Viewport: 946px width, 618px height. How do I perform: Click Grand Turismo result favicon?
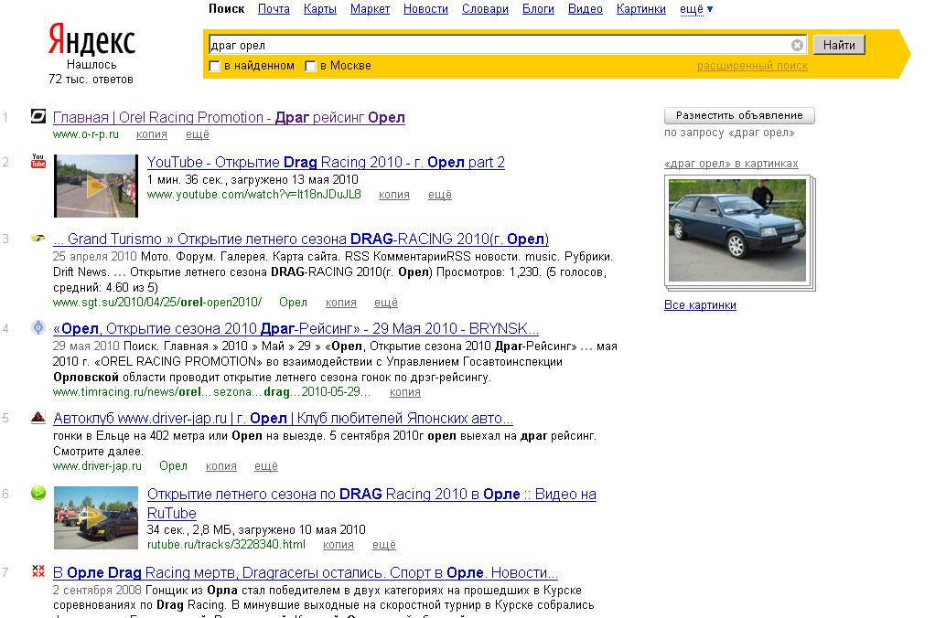click(x=38, y=239)
